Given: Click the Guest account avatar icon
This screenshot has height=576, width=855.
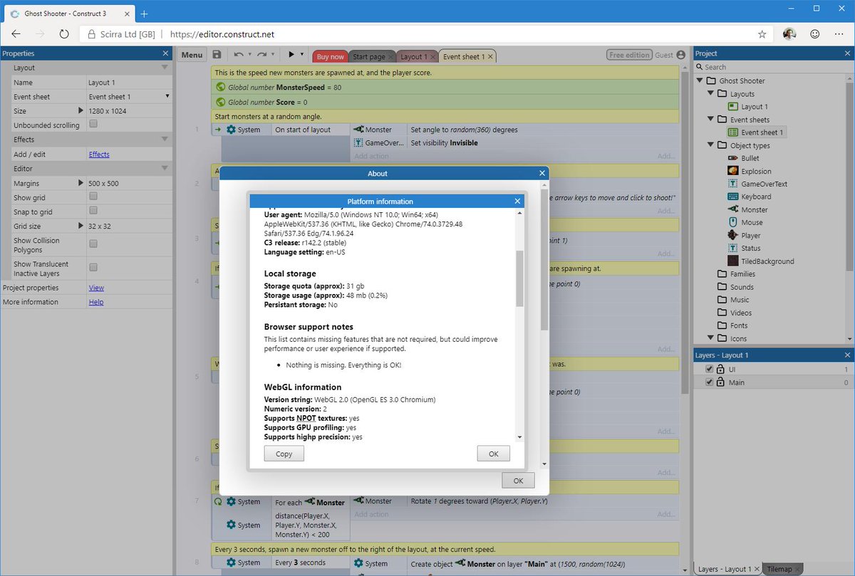Looking at the screenshot, I should [681, 55].
